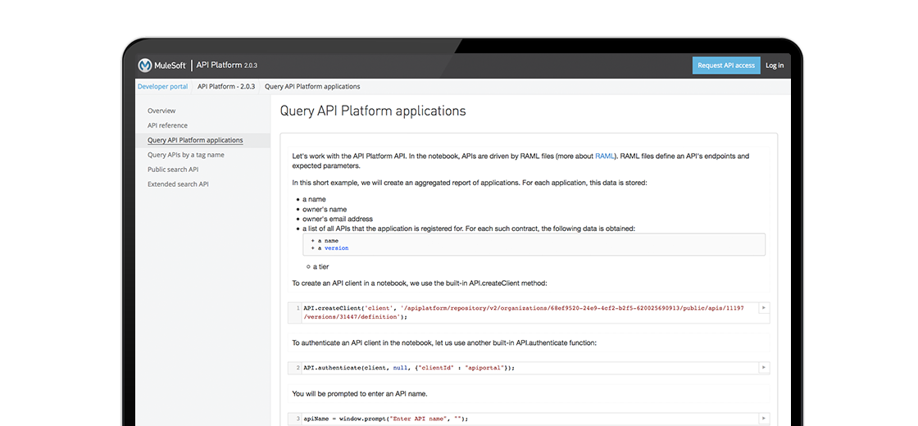Screen dimensions: 918x426
Task: Click the MuleSoft logo icon
Action: (145, 66)
